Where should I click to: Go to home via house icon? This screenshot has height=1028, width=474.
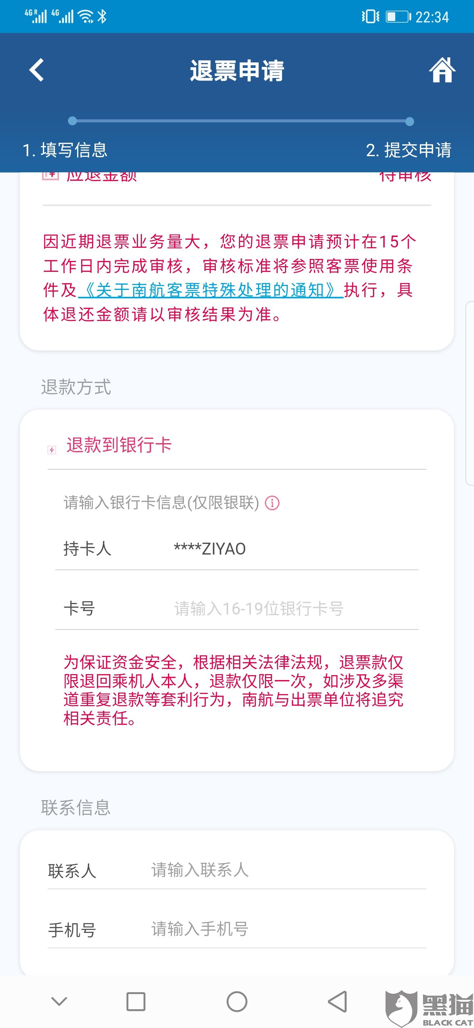(x=442, y=70)
